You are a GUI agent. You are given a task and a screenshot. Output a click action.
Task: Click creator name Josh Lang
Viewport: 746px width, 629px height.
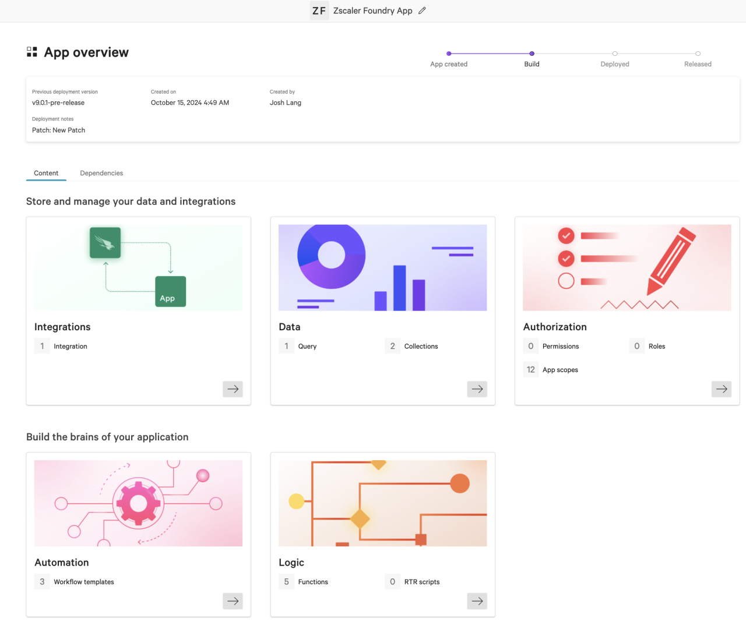pyautogui.click(x=286, y=103)
